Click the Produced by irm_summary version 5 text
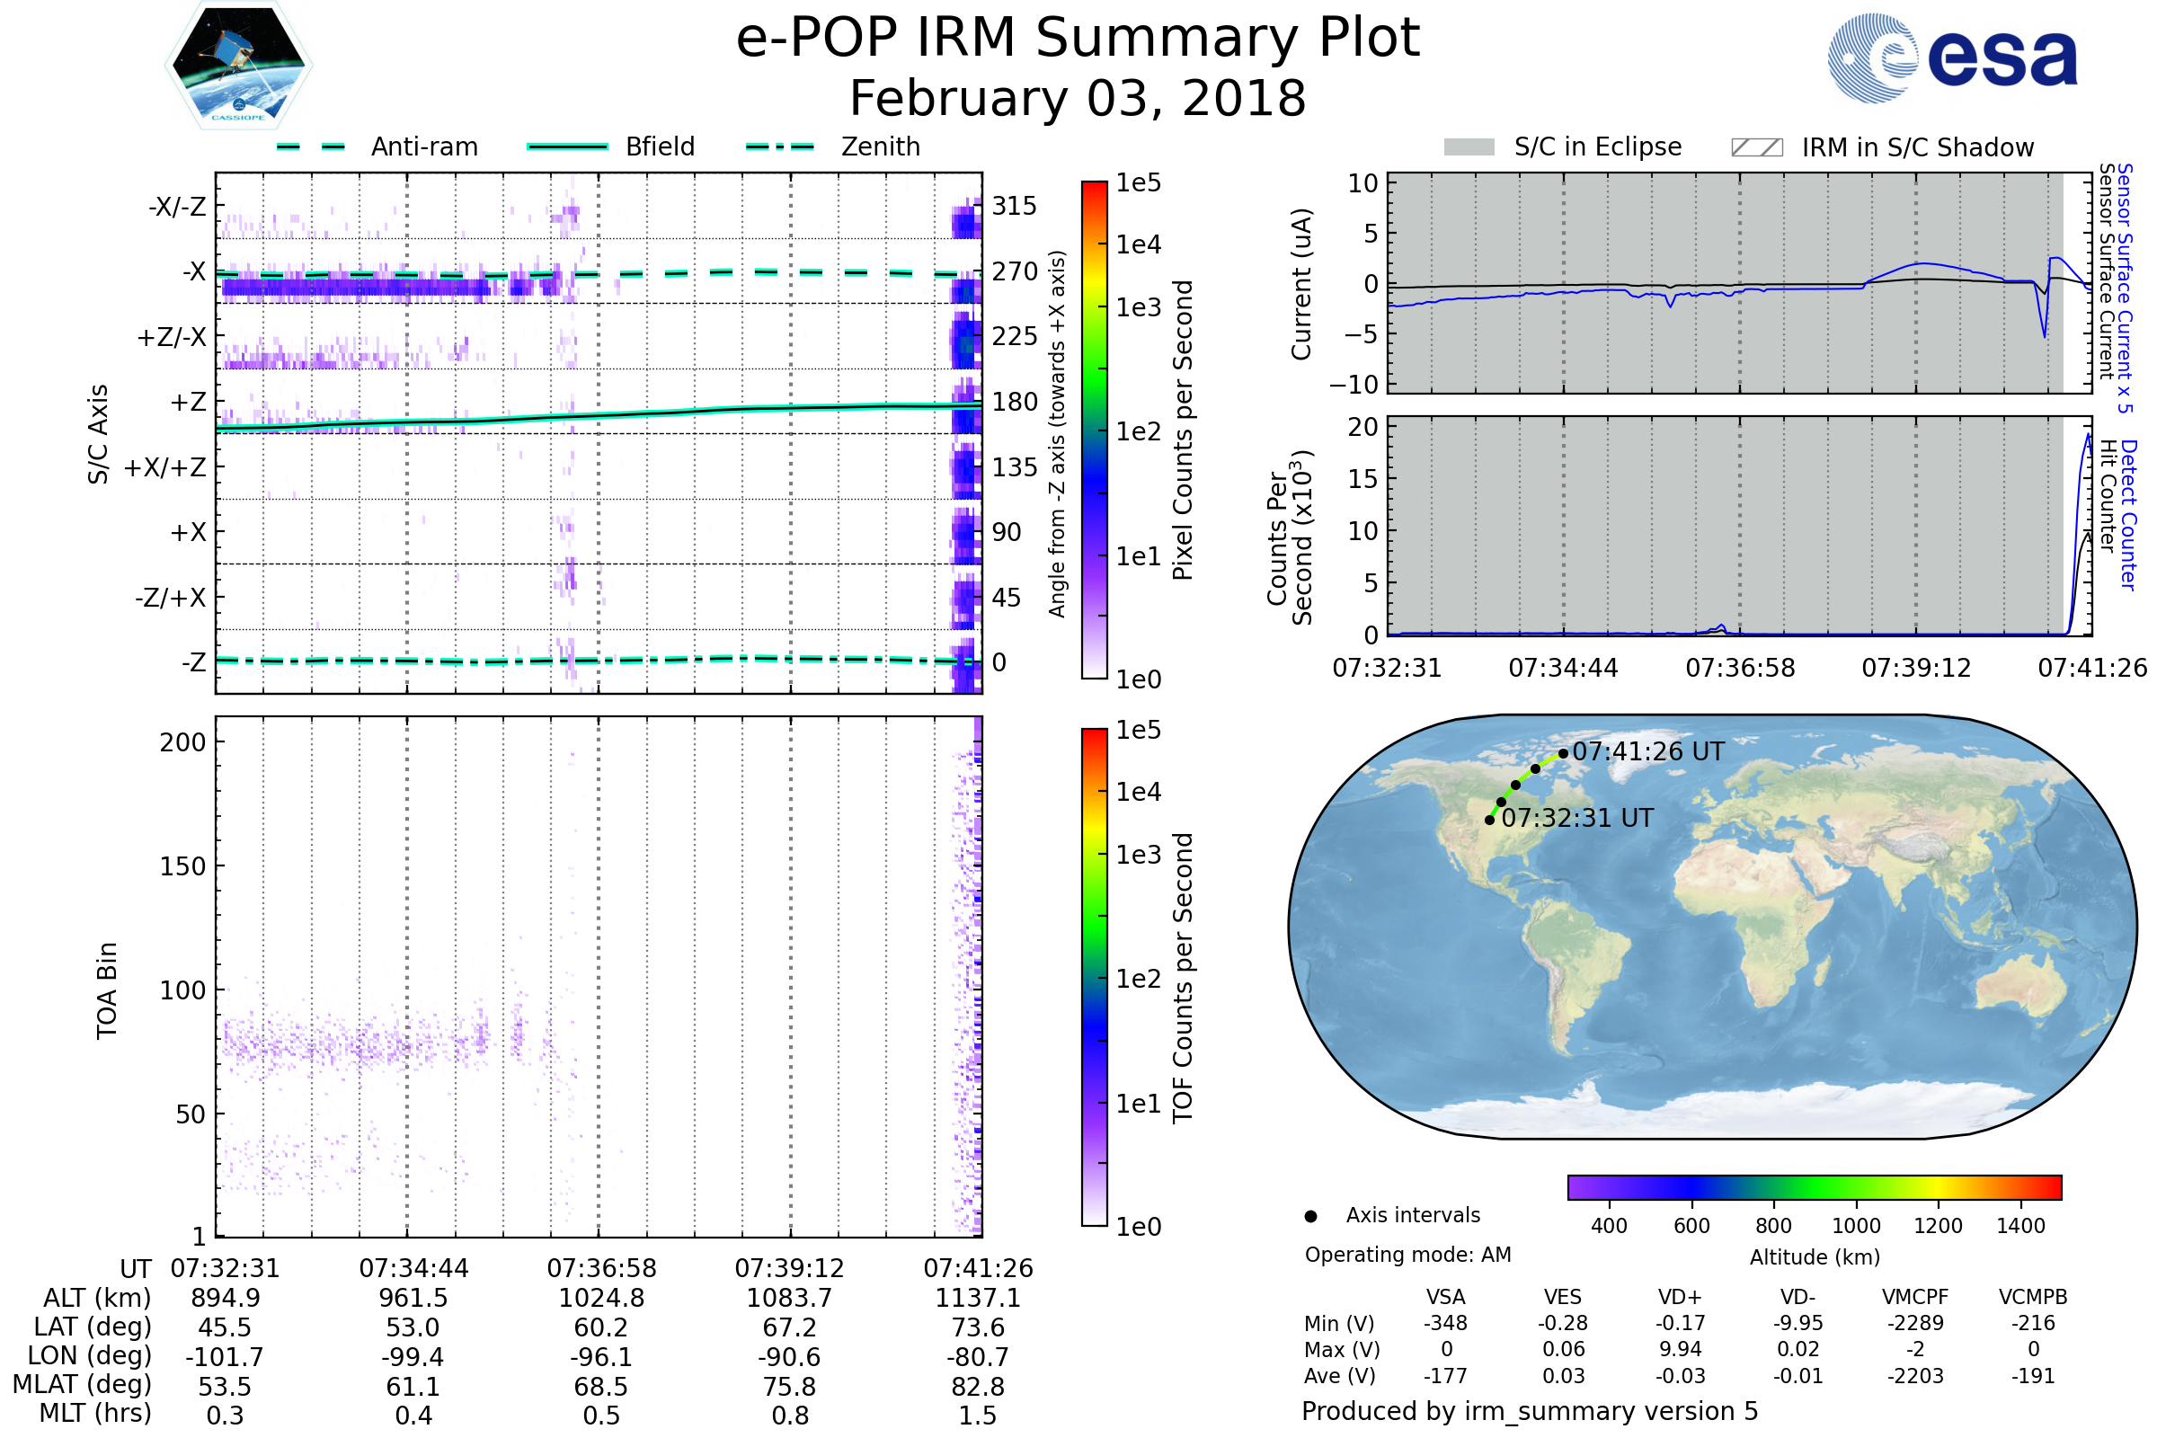Image resolution: width=2157 pixels, height=1438 pixels. click(1529, 1410)
